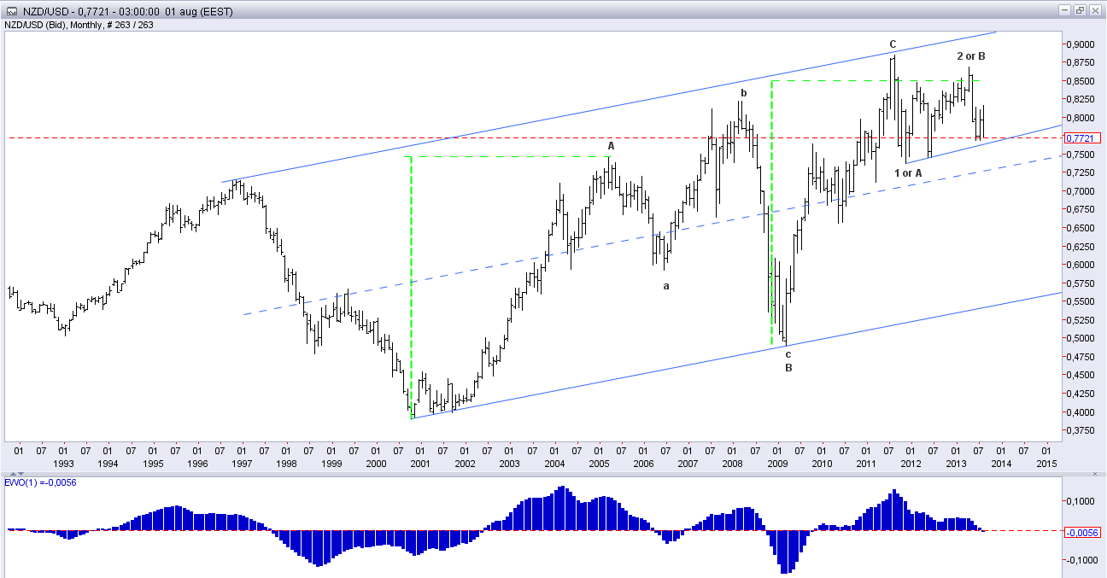Image resolution: width=1107 pixels, height=578 pixels.
Task: Click the 0,5000 price axis label
Action: tap(1081, 338)
